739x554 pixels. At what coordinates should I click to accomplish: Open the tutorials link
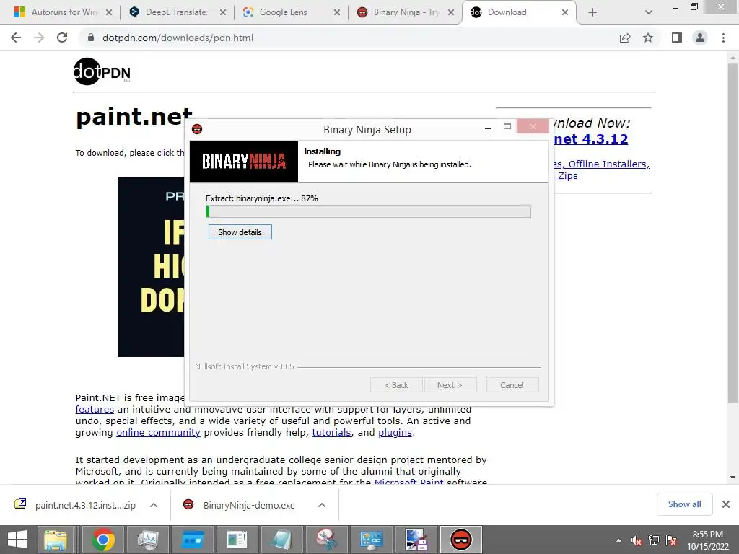click(331, 433)
